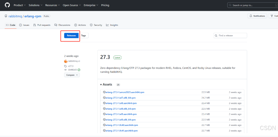Expand the Solutions menu
This screenshot has width=278, height=137.
(x=35, y=5)
